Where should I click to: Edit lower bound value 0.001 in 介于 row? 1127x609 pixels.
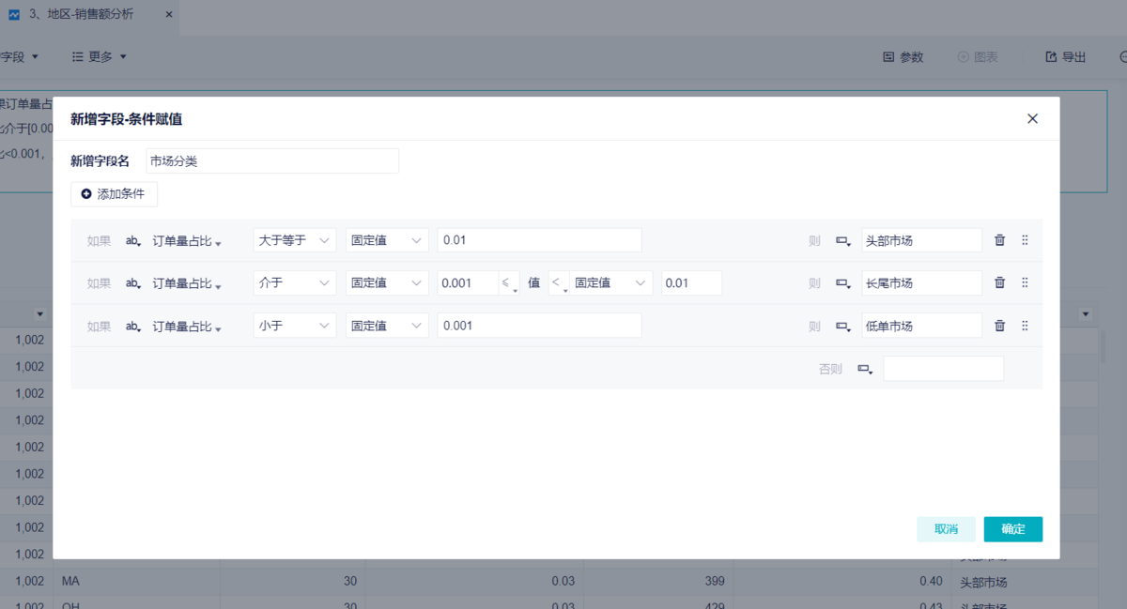click(x=468, y=282)
